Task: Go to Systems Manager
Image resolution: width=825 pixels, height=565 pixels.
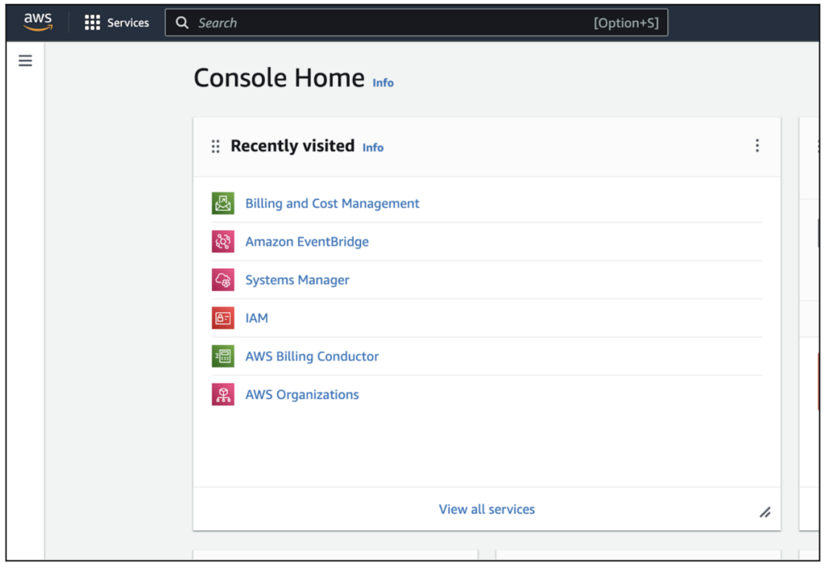Action: click(x=297, y=280)
